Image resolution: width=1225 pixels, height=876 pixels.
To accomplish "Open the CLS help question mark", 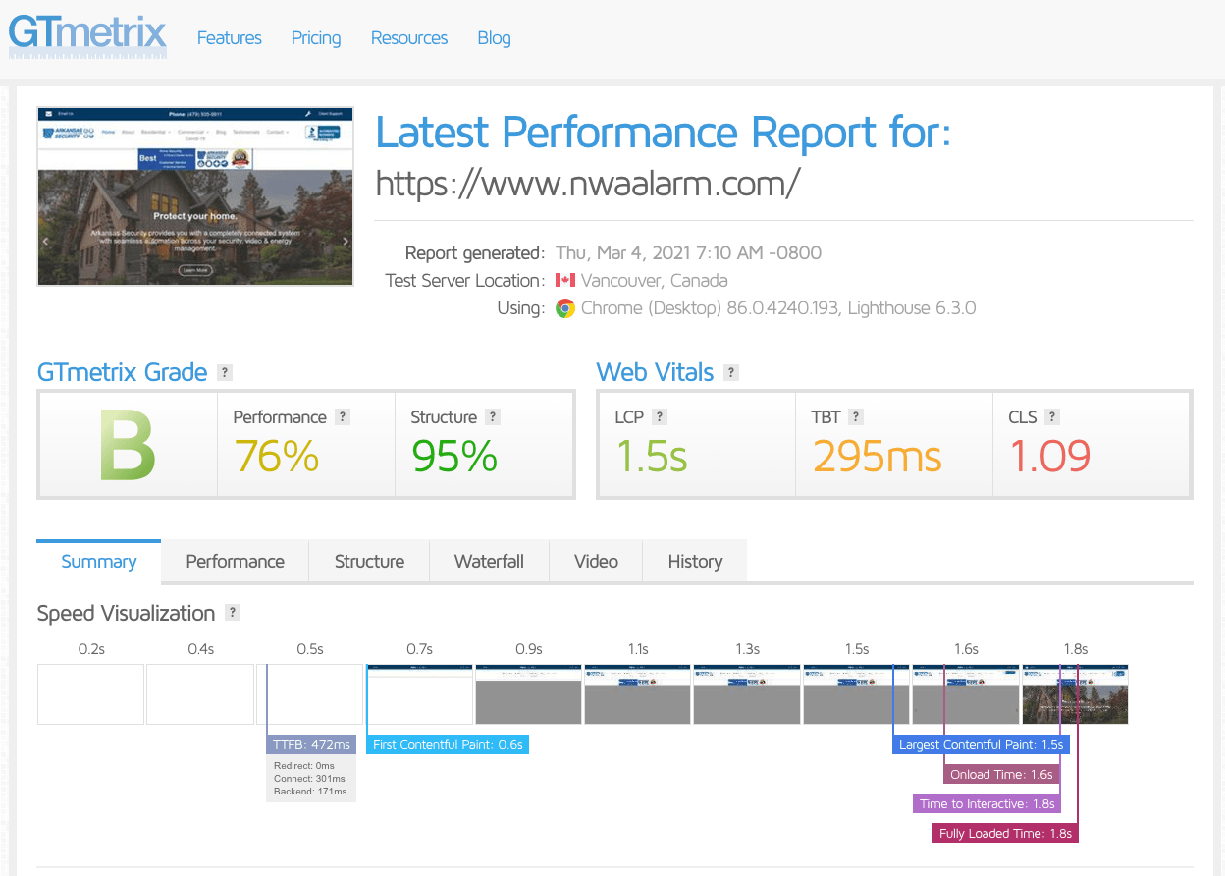I will pos(1052,416).
